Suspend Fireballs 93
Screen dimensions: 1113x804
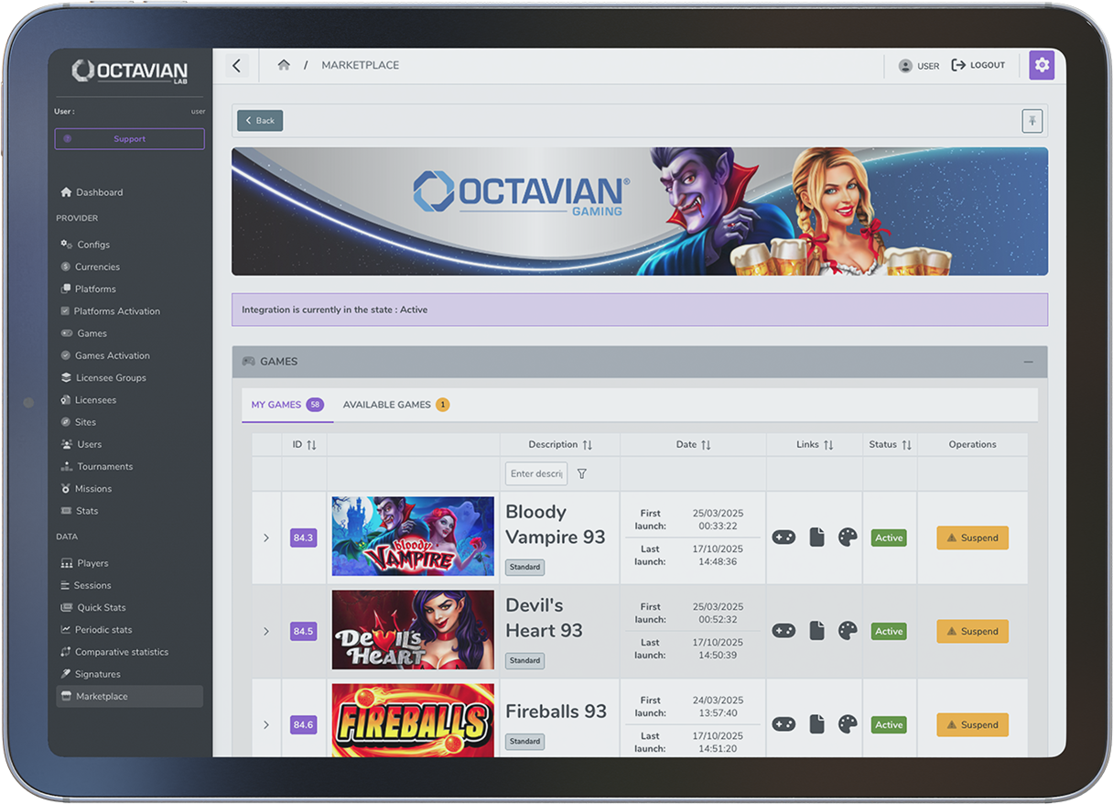[973, 725]
